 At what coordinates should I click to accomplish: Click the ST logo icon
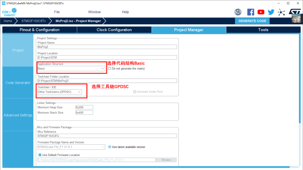[295, 11]
